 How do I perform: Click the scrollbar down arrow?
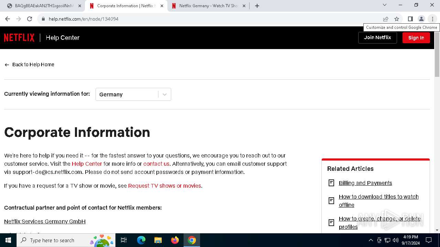coord(437,230)
